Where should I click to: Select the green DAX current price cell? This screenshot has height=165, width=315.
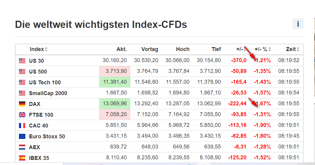click(114, 104)
